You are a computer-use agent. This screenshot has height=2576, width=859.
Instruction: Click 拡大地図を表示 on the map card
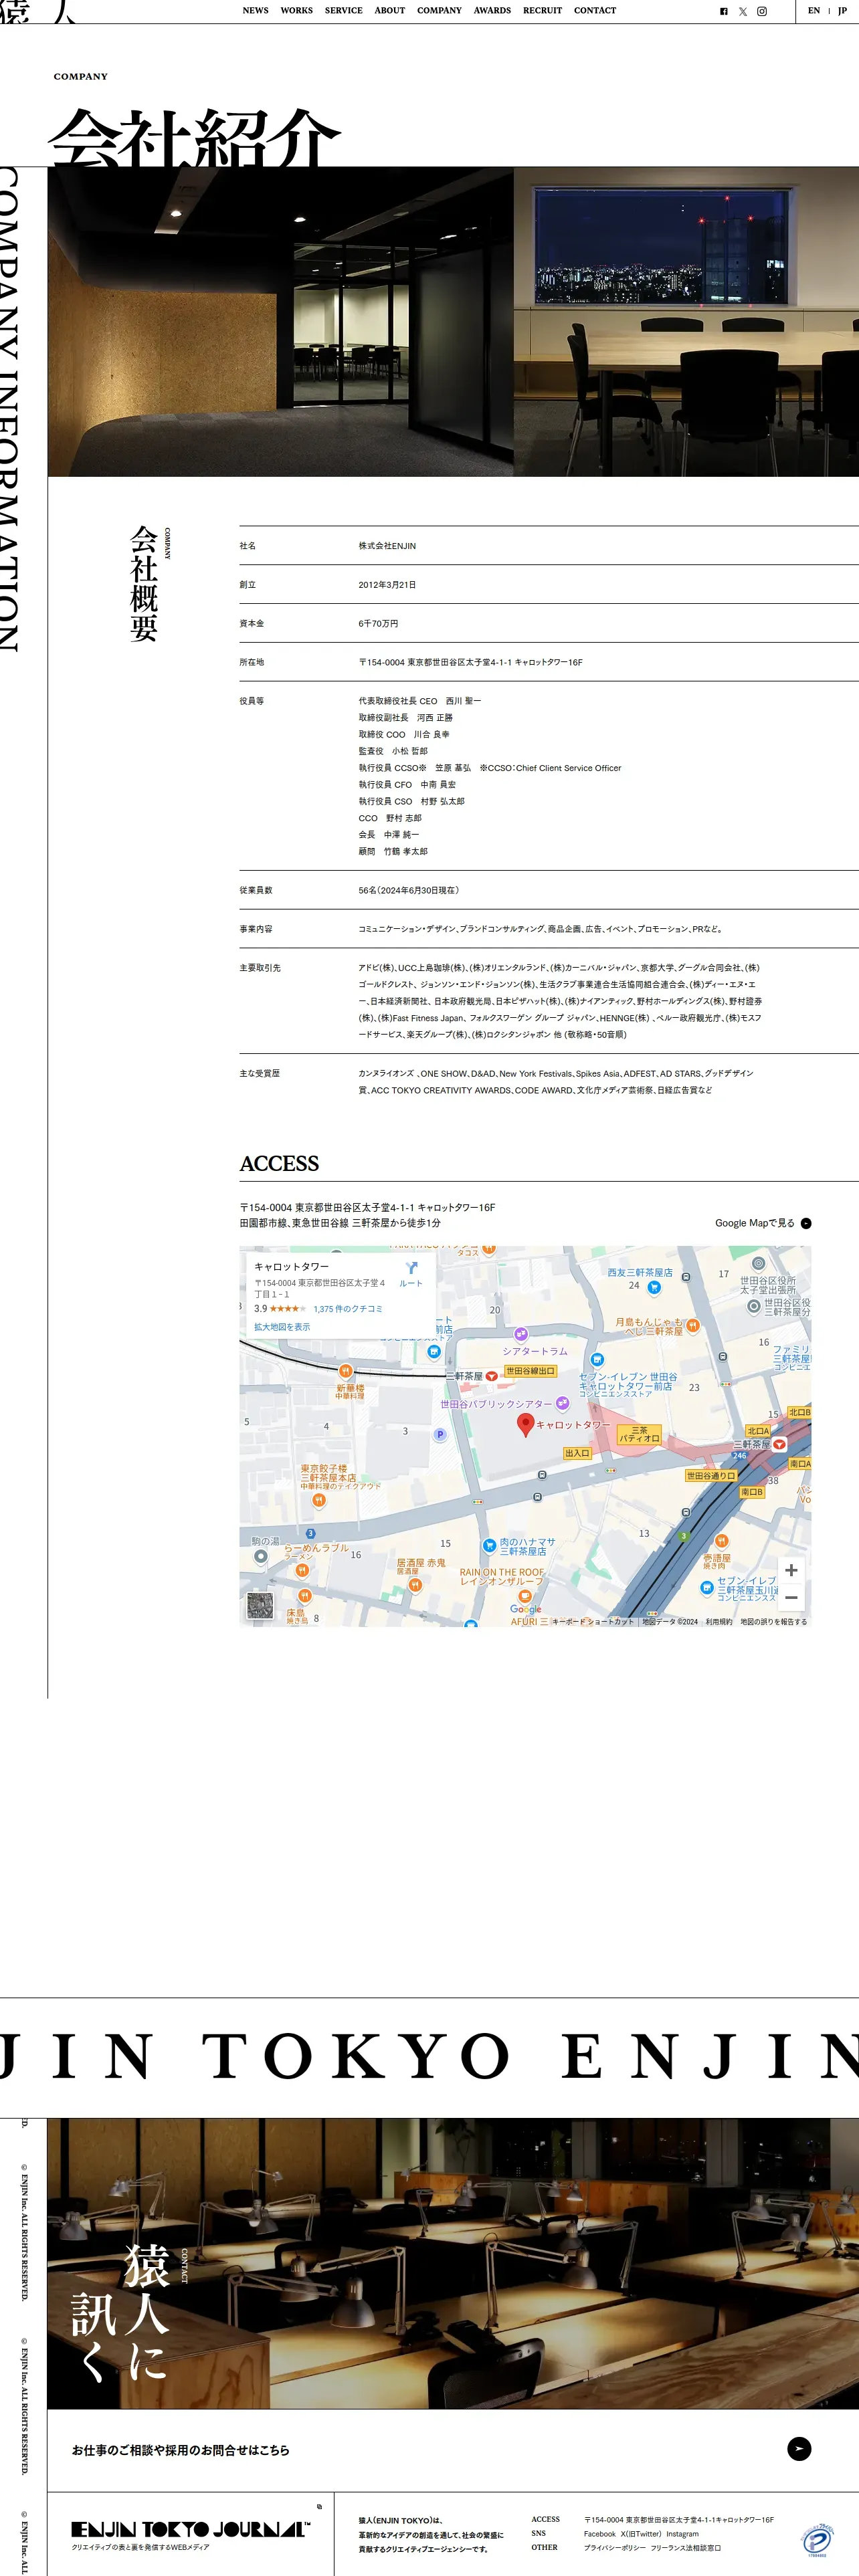282,1327
